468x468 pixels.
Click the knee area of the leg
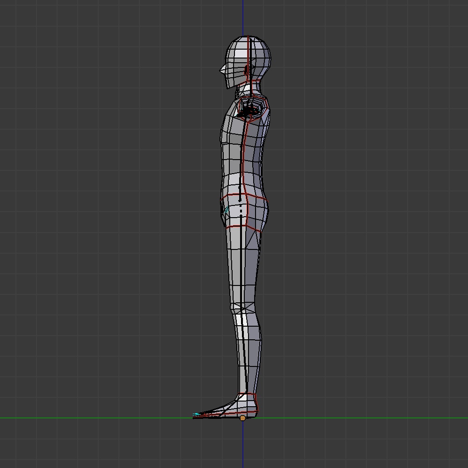point(243,307)
